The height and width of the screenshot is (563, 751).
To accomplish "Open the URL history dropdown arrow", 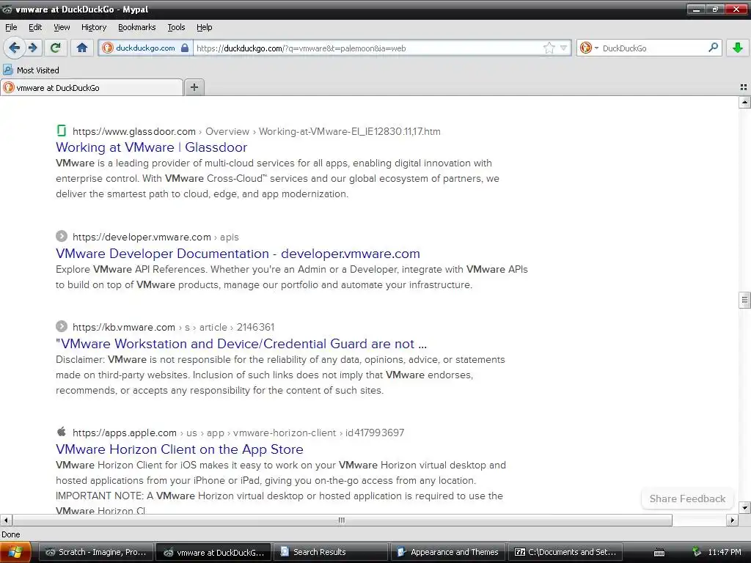I will tap(564, 48).
